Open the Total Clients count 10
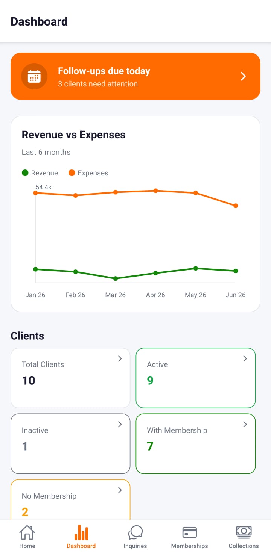The width and height of the screenshot is (271, 552). [x=29, y=381]
